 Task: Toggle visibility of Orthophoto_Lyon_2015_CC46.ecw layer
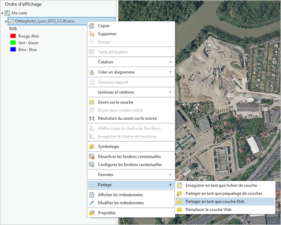(x=11, y=22)
